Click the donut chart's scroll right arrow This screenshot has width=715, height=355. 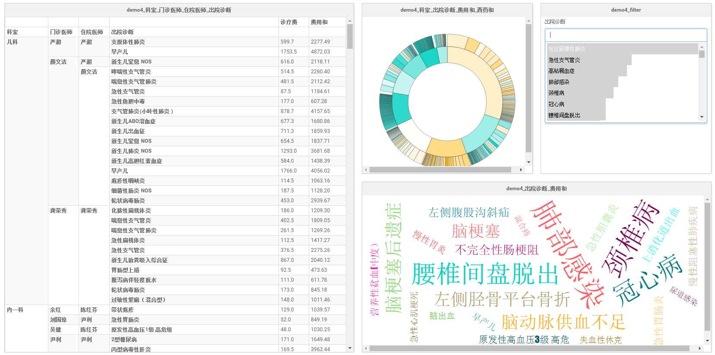(x=521, y=170)
